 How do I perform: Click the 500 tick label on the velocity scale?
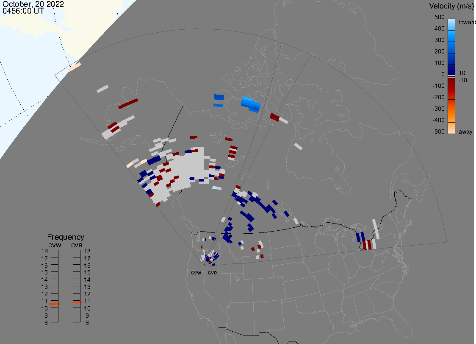[439, 17]
